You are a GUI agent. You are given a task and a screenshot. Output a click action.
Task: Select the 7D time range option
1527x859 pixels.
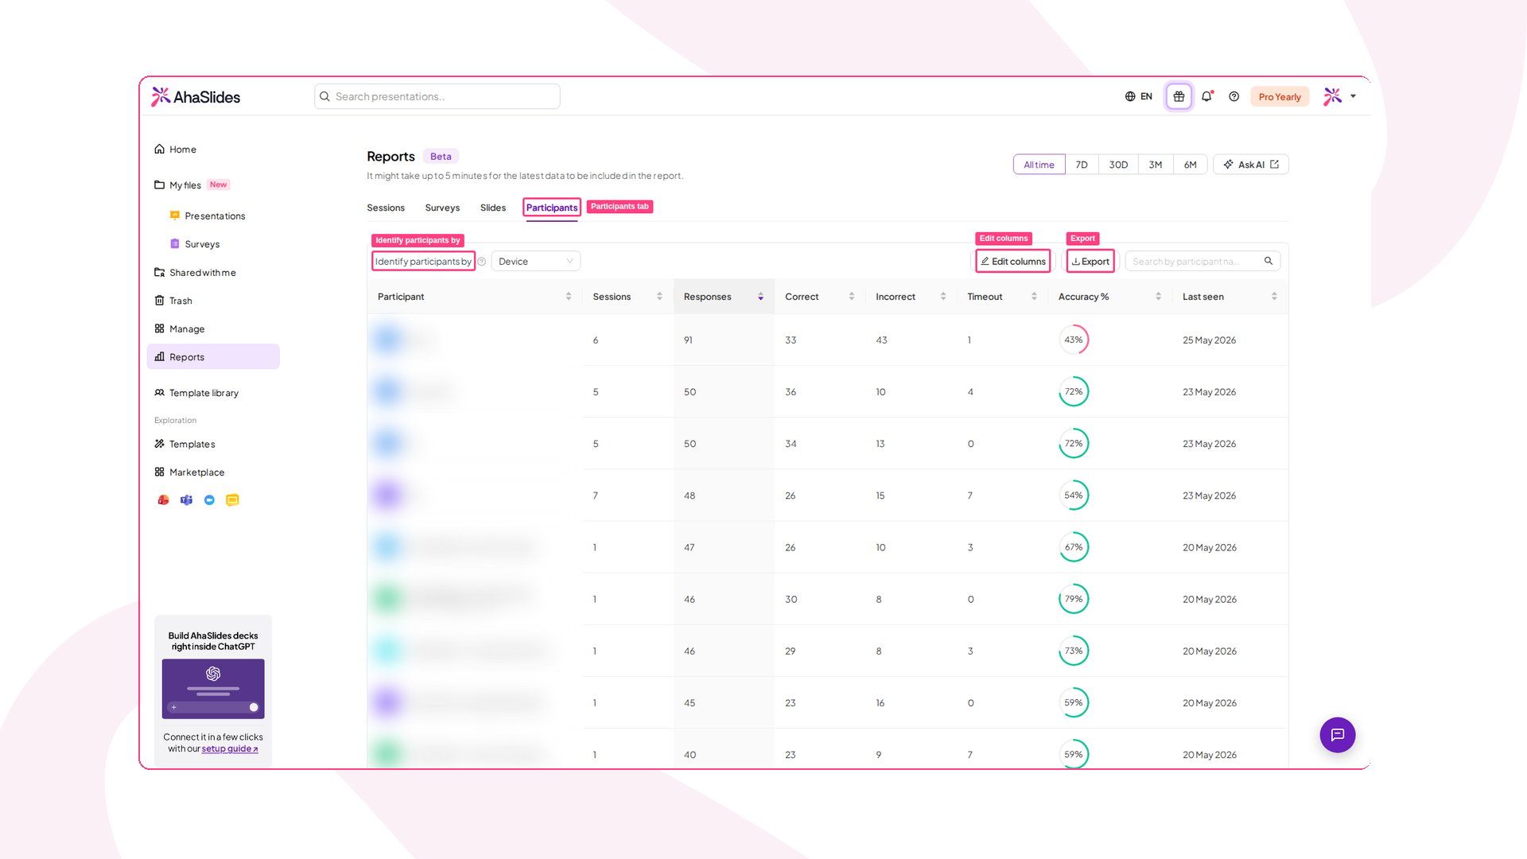coord(1082,165)
